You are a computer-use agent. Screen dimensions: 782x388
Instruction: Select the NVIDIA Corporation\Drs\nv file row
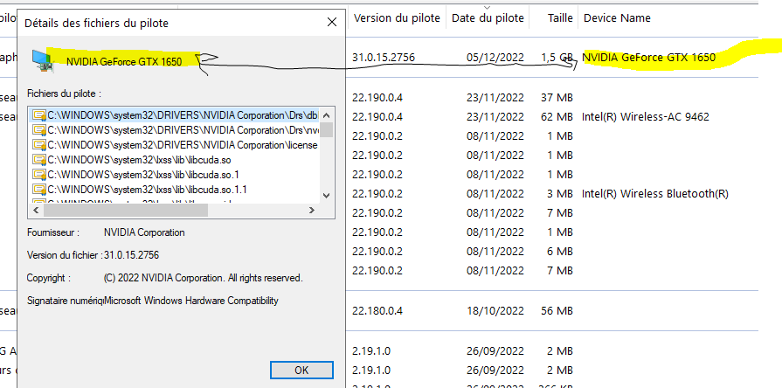pos(175,130)
